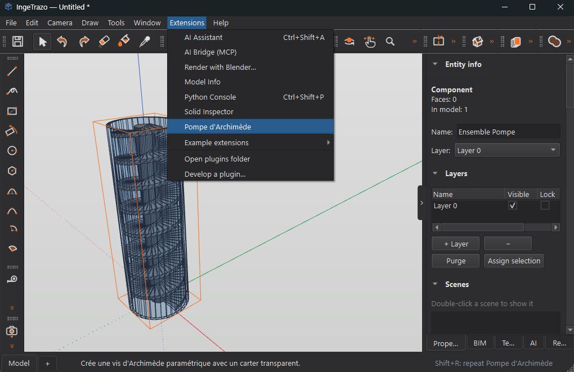
Task: Redo the undone action
Action: pyautogui.click(x=84, y=42)
